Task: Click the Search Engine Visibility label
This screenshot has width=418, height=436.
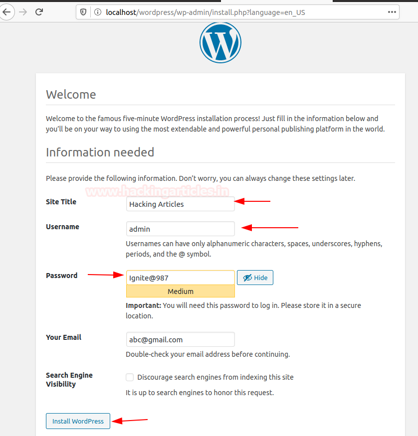Action: (69, 380)
